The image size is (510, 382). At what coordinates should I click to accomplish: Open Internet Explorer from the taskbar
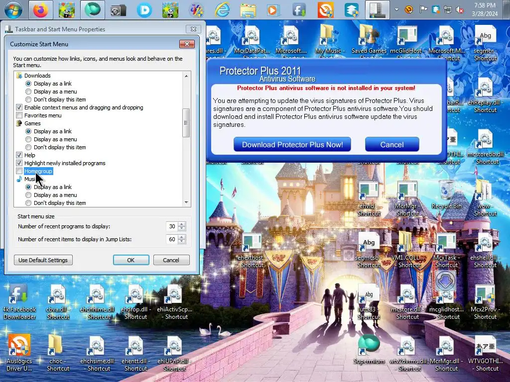click(x=223, y=10)
